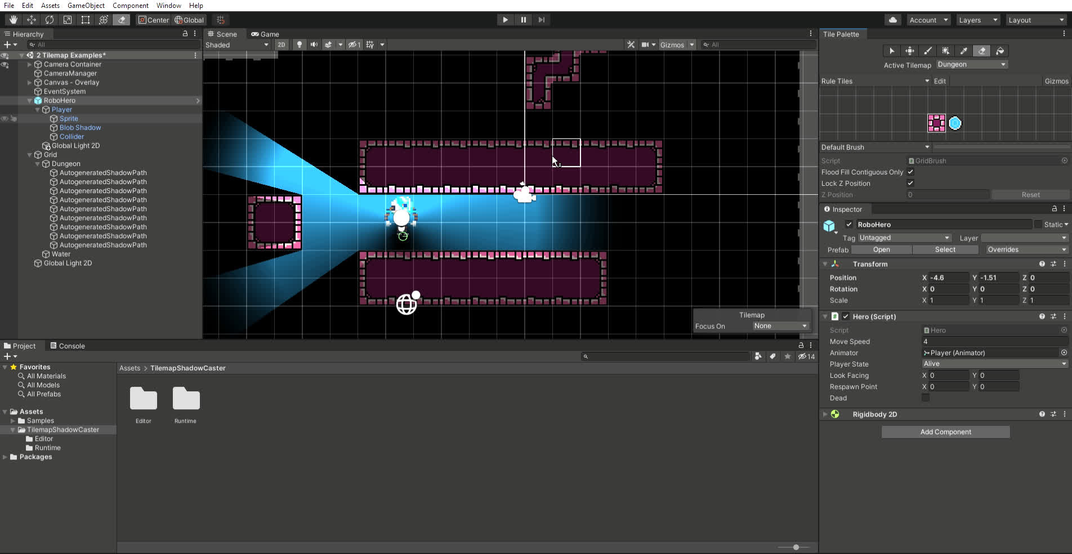The image size is (1072, 554).
Task: Uncheck Flood Fill Contiguous Only
Action: tap(910, 172)
